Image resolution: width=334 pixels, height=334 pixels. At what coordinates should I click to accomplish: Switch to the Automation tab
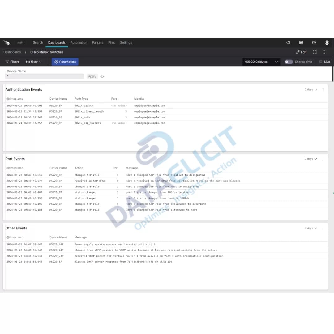[x=79, y=42]
